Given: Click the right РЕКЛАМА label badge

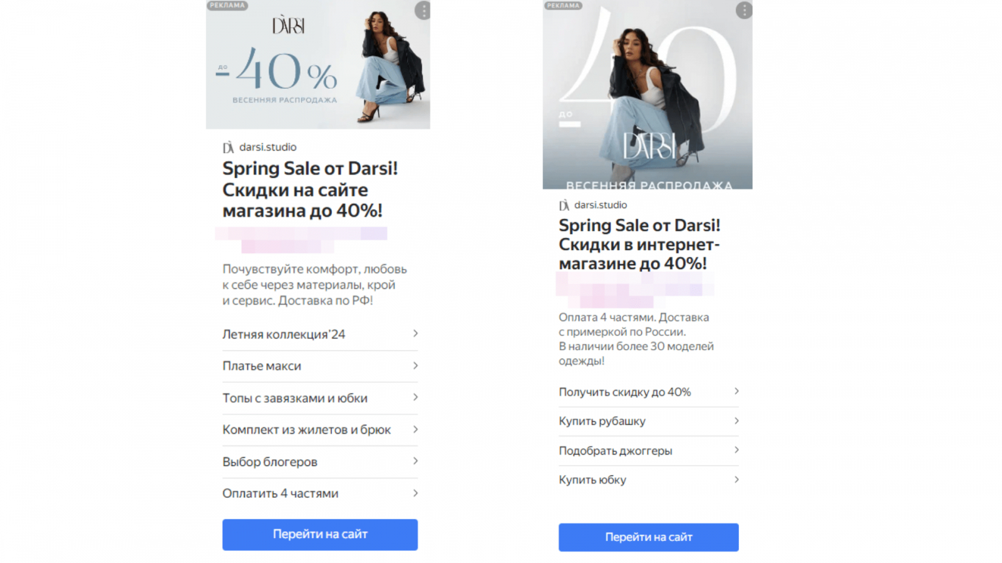Looking at the screenshot, I should point(563,5).
